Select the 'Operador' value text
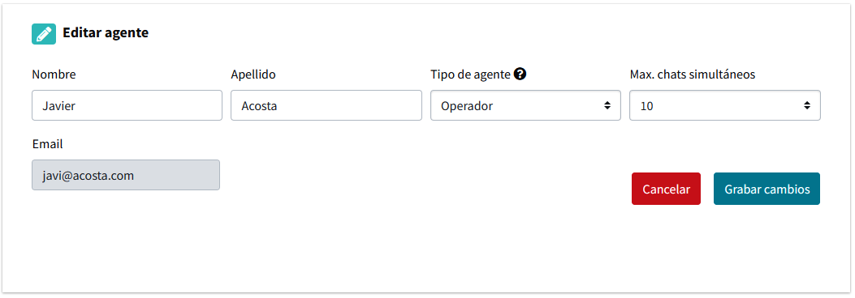Screen dimensions: 855x298 [x=467, y=106]
